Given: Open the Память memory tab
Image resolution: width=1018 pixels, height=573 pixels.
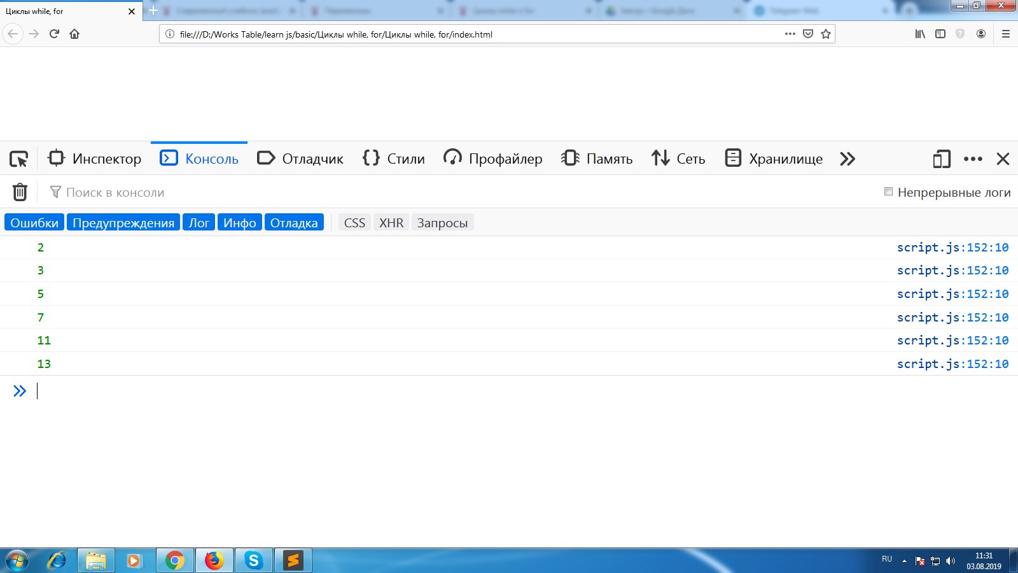Looking at the screenshot, I should coord(597,159).
